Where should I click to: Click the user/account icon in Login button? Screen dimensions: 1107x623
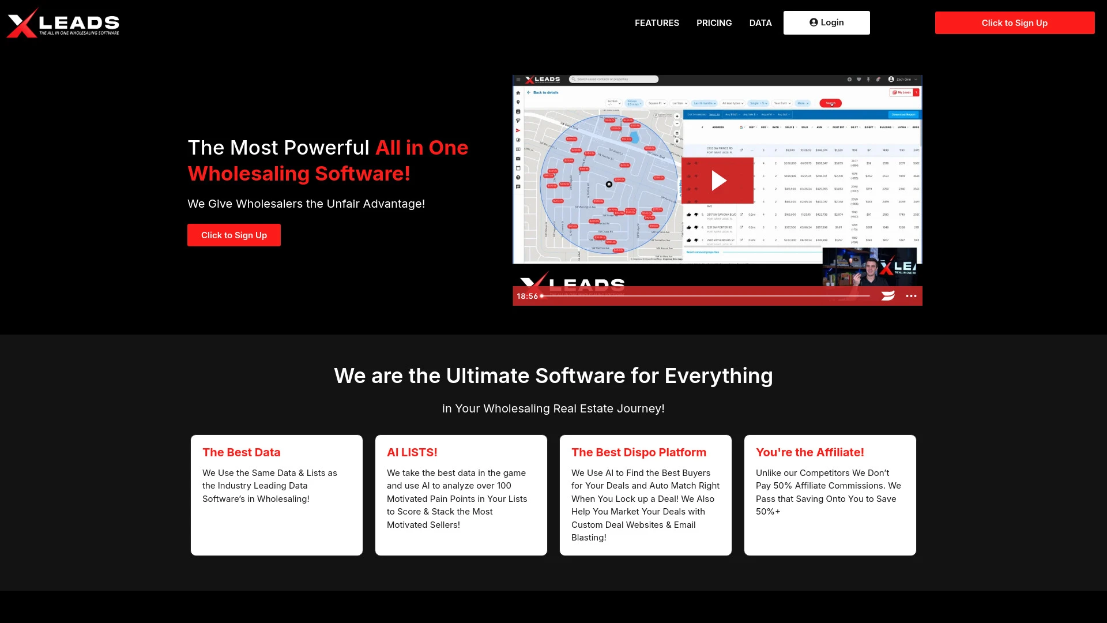click(813, 22)
